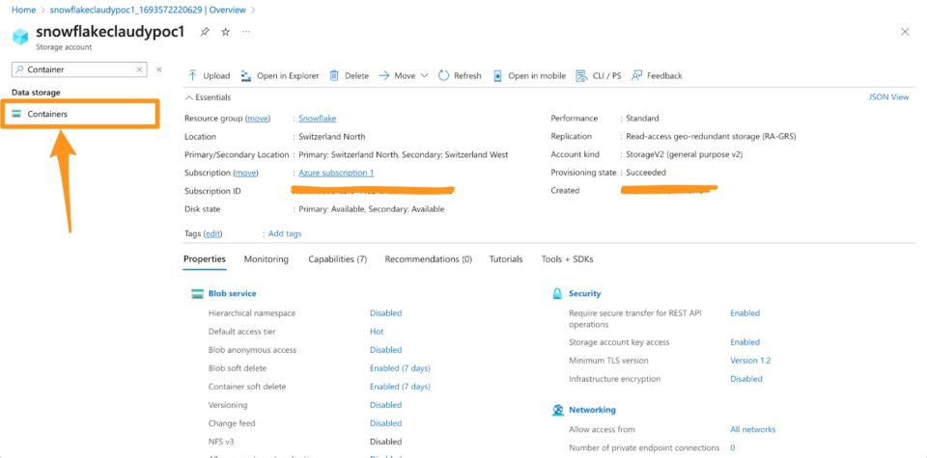Open the Snowflake resource group link

point(317,118)
